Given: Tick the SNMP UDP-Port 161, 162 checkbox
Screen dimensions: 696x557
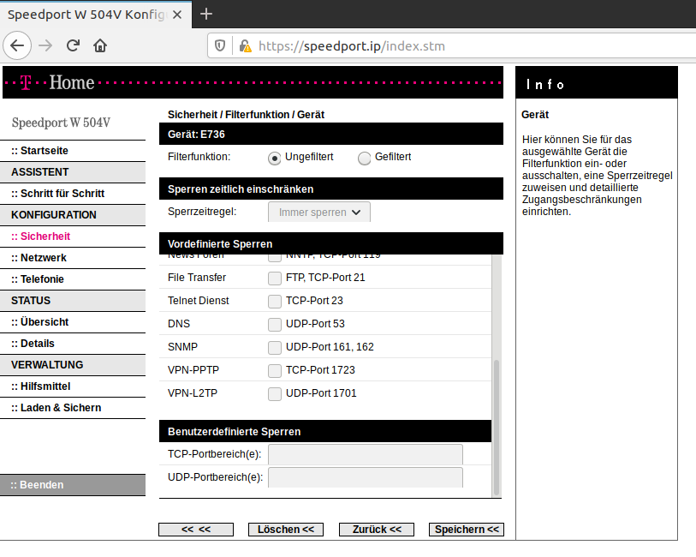Looking at the screenshot, I should (x=275, y=347).
